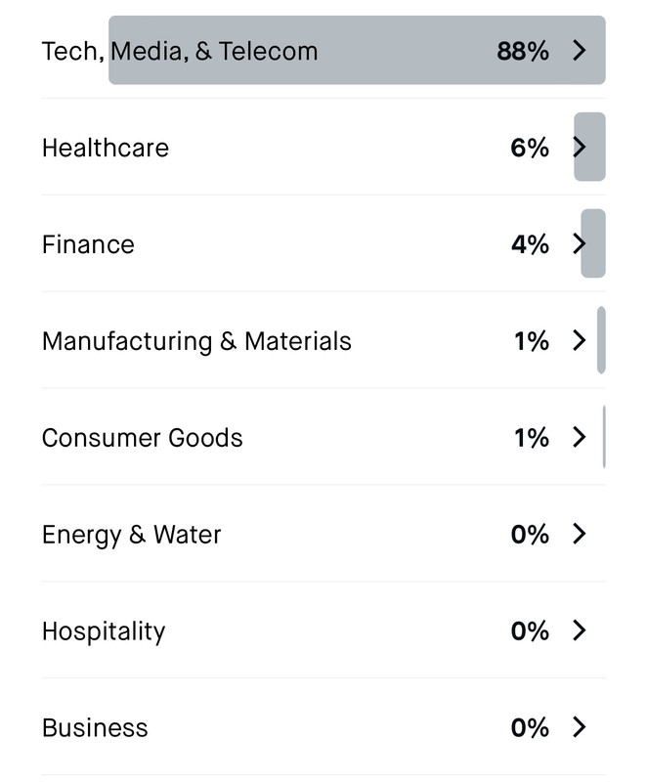Click the Manufacturing & Materials chevron

[579, 341]
